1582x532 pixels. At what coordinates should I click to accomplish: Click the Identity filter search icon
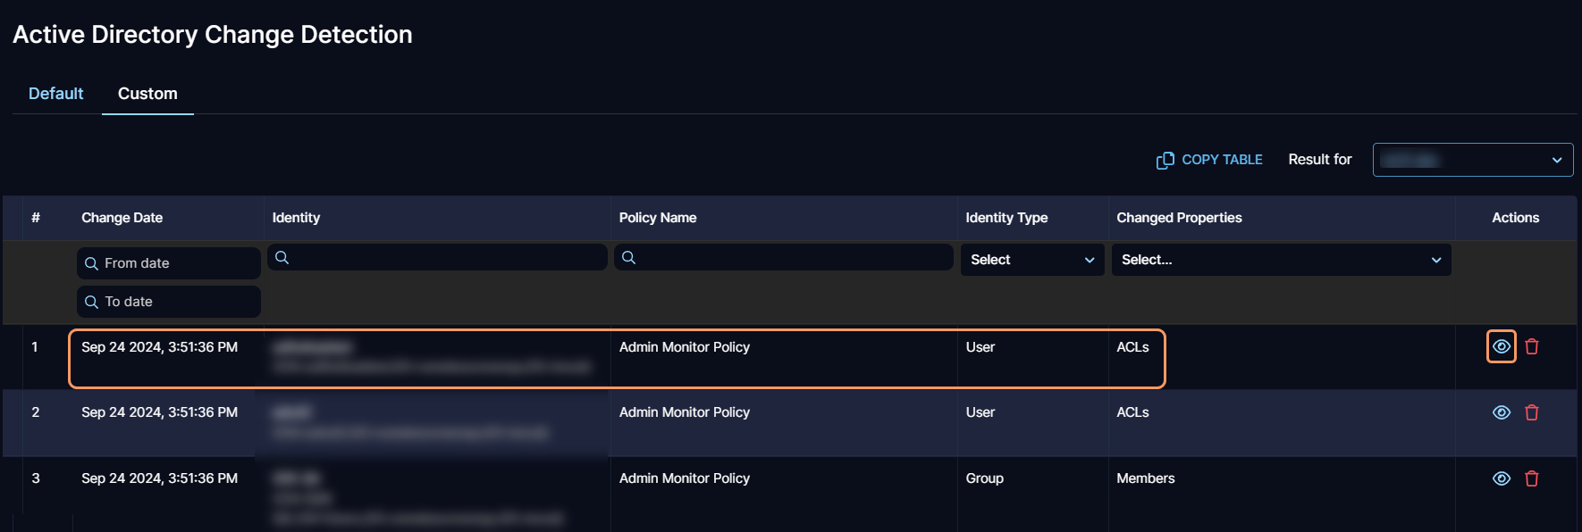[282, 258]
